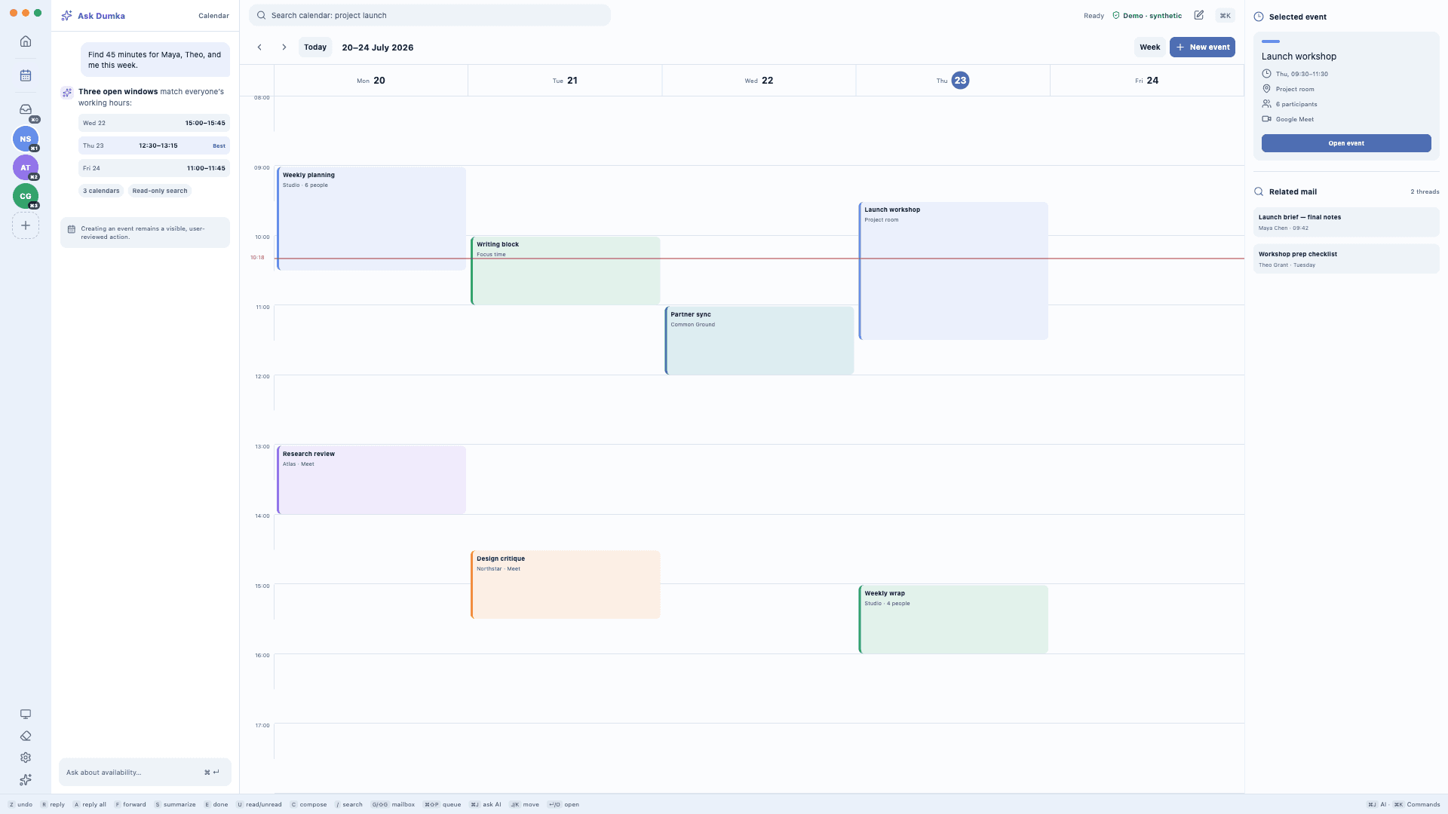Click the Commands shortcut in status bar

click(1416, 805)
